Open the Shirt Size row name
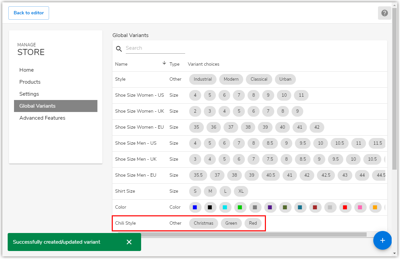The height and width of the screenshot is (259, 400). tap(125, 191)
